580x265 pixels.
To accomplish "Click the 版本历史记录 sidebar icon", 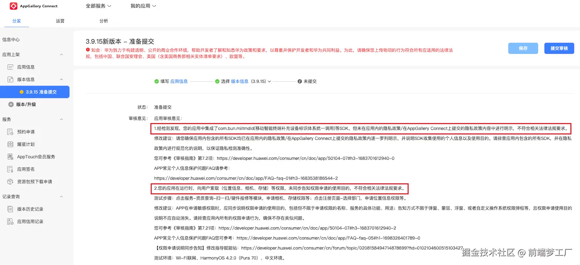I will 10,209.
